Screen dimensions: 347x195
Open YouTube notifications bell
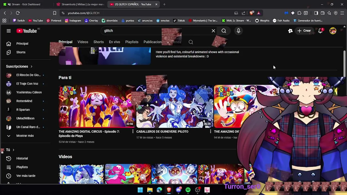pos(320,31)
